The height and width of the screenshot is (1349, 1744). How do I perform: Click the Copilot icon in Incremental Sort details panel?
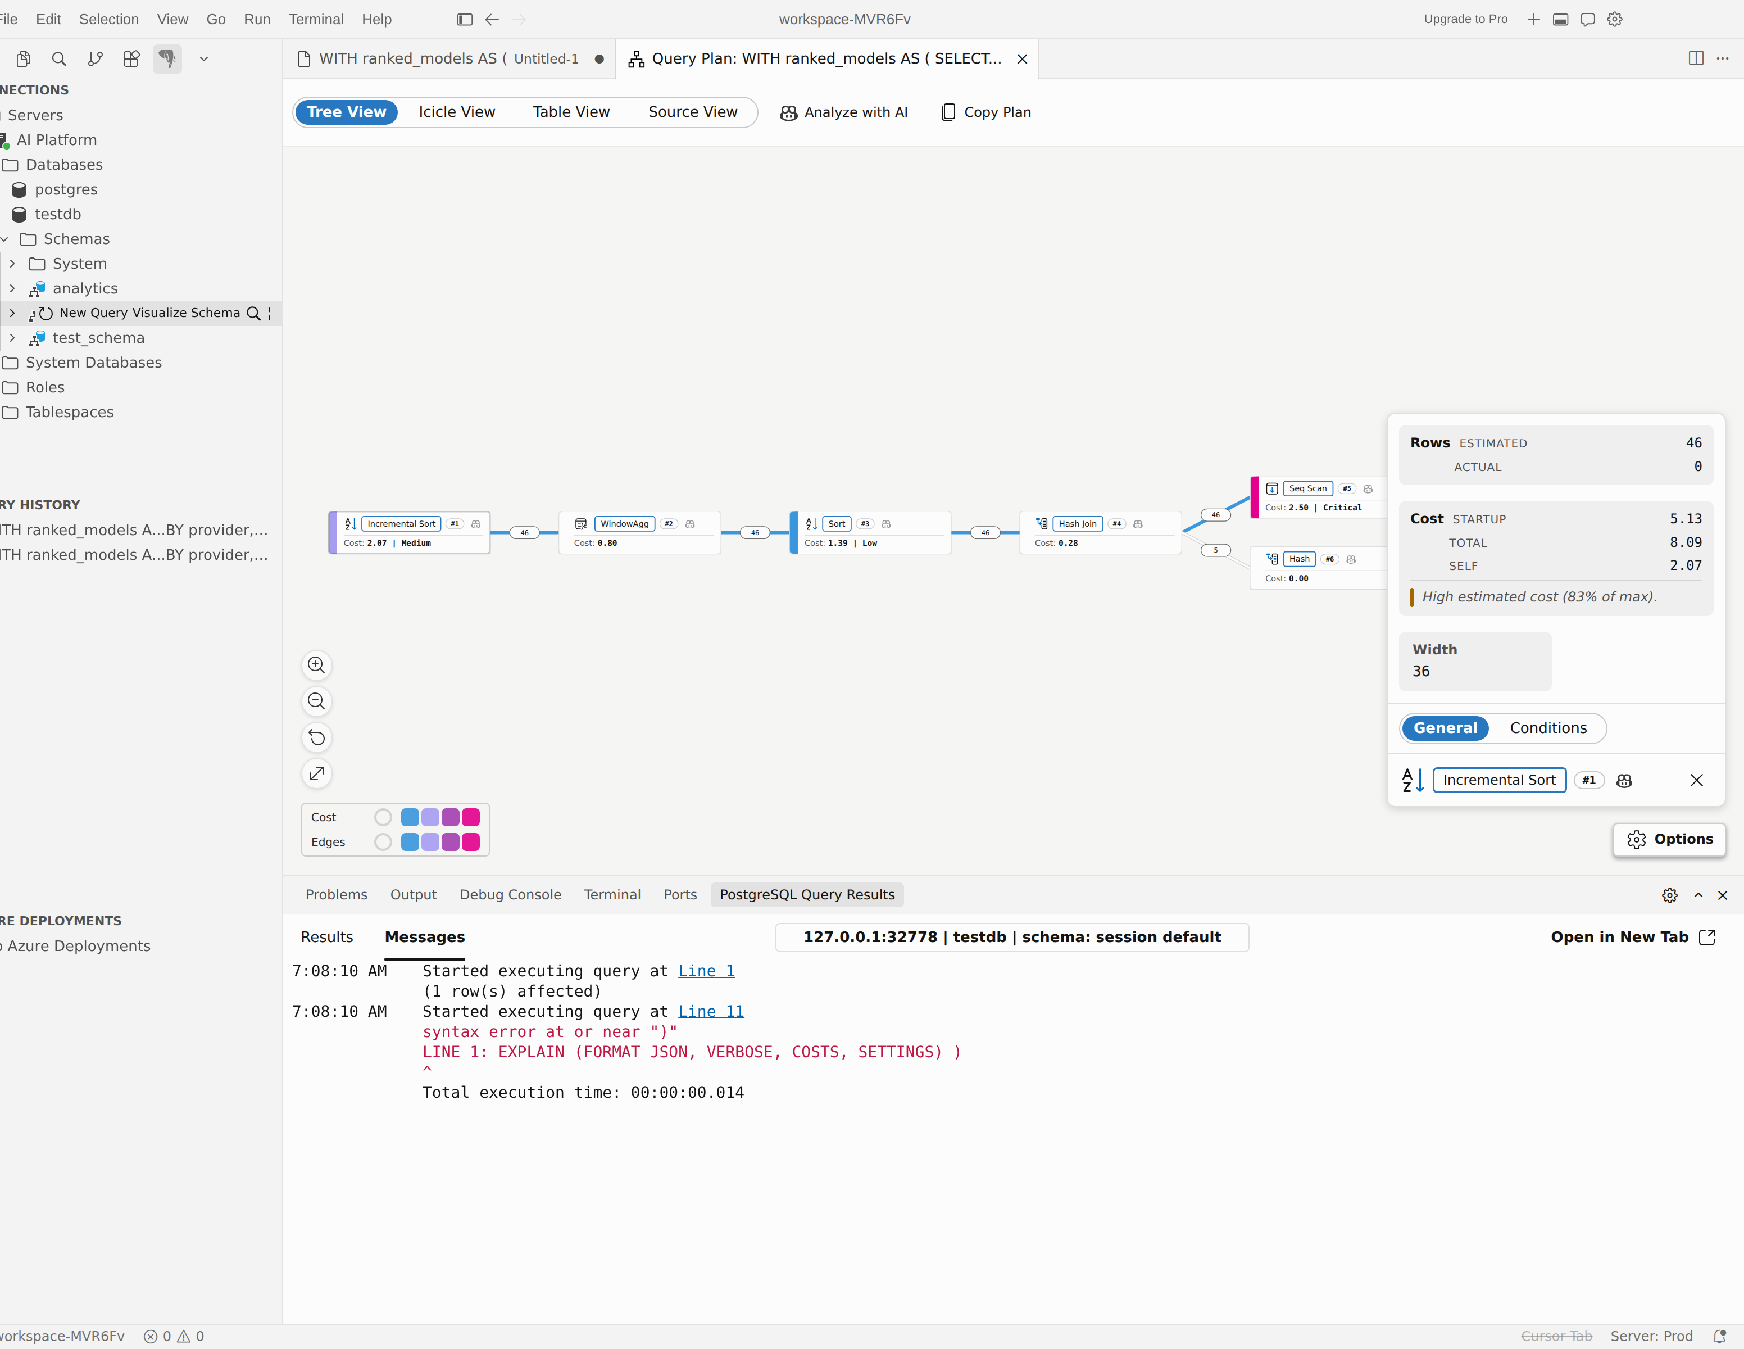point(1624,780)
